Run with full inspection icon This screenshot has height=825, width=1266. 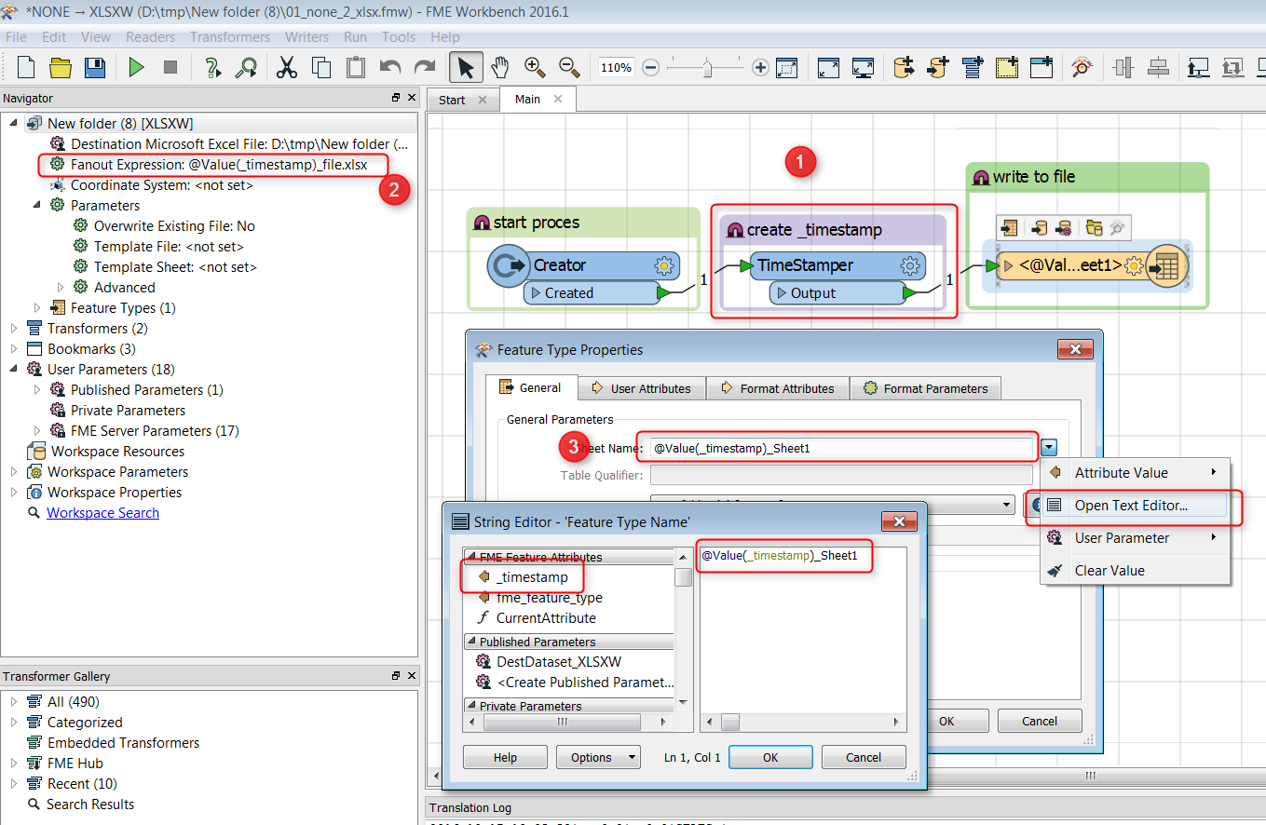pos(246,68)
